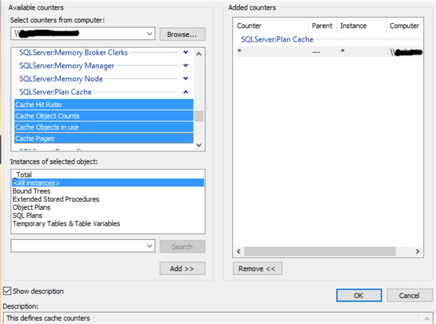Click counters list scroll down arrow
436x324 pixels.
coord(199,144)
